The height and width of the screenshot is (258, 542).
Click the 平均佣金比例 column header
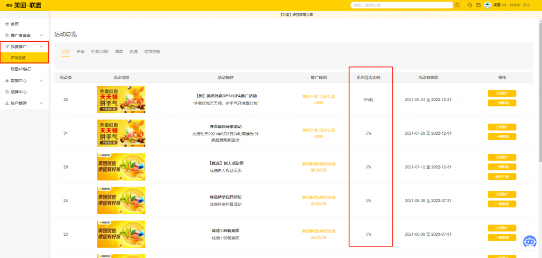[369, 78]
